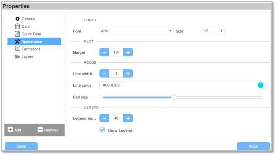Click the Remove button label
The height and width of the screenshot is (155, 276).
tap(51, 130)
